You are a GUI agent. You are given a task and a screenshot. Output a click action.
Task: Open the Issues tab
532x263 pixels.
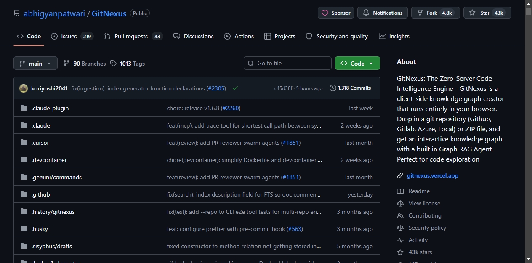point(72,36)
